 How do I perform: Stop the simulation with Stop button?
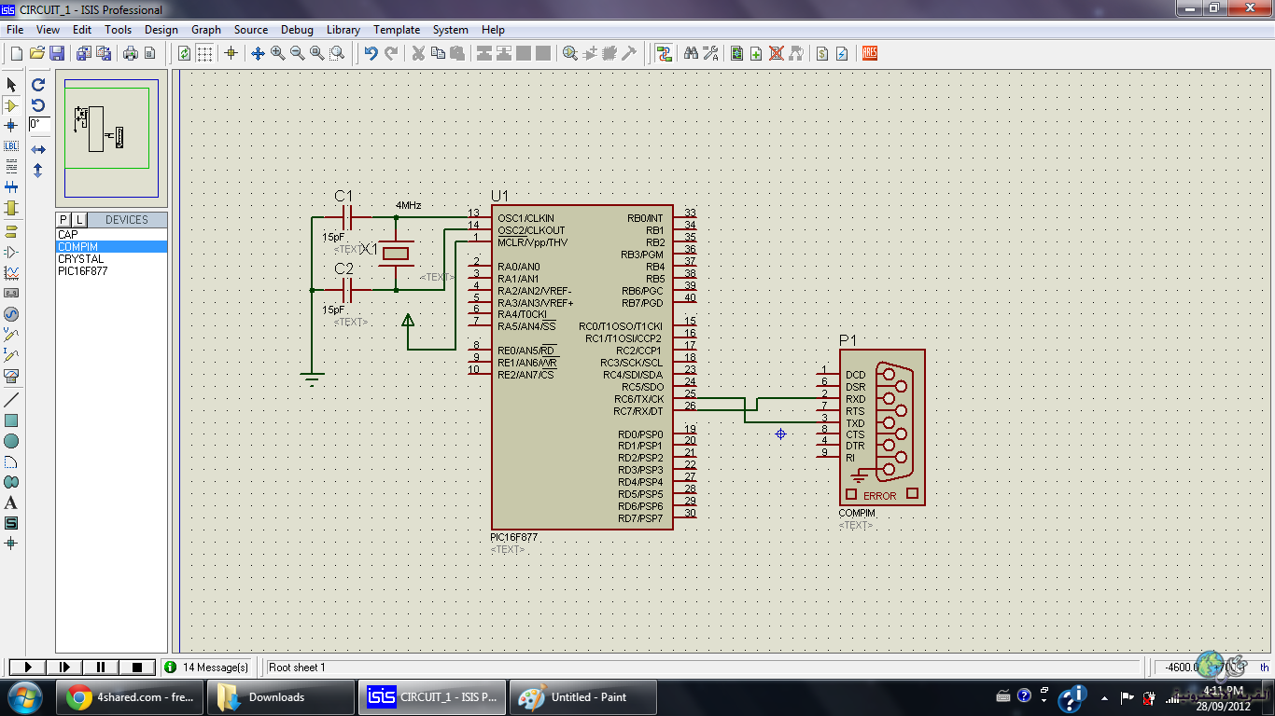pyautogui.click(x=137, y=667)
